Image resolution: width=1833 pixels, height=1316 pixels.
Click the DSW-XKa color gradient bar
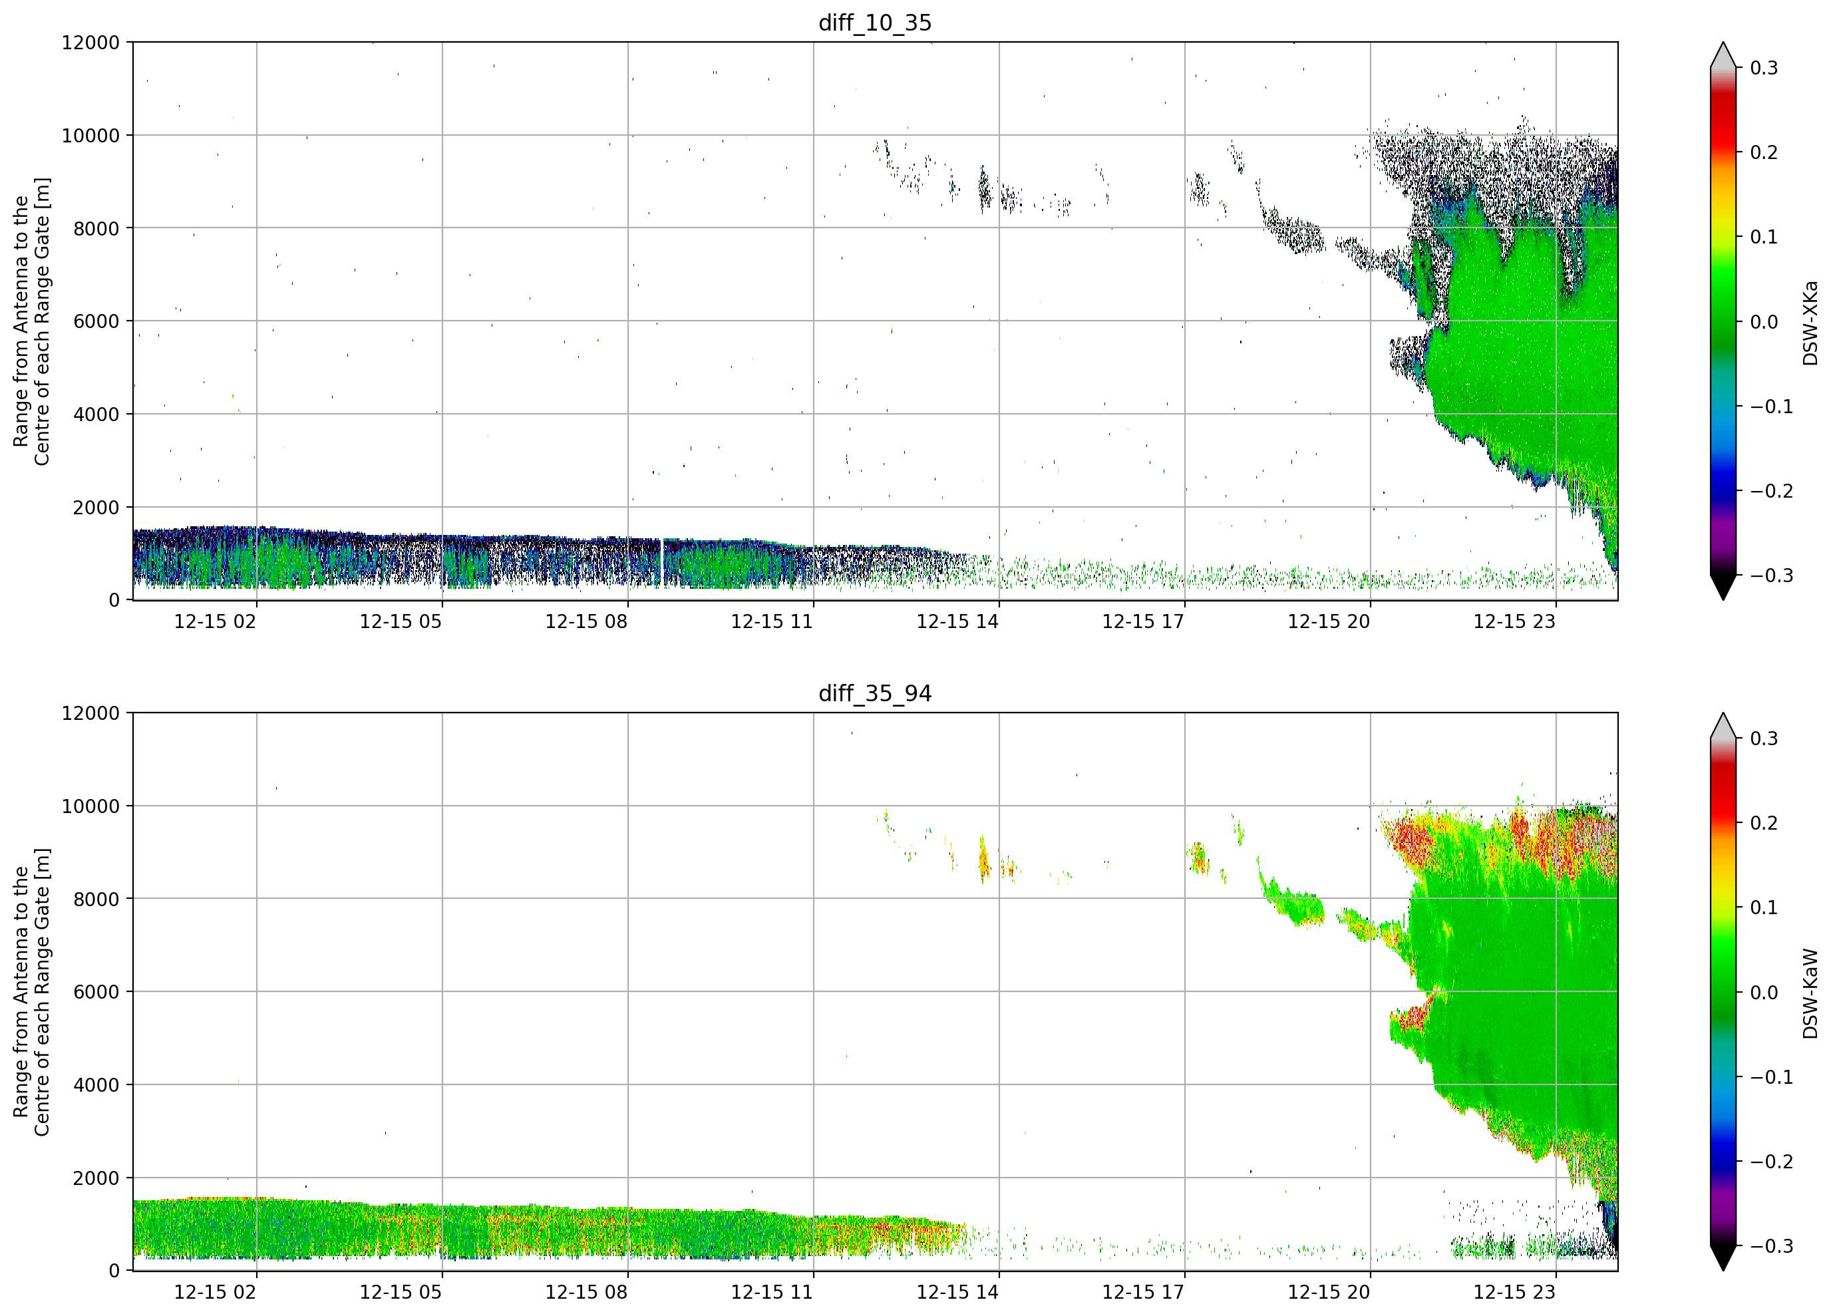coord(1723,322)
